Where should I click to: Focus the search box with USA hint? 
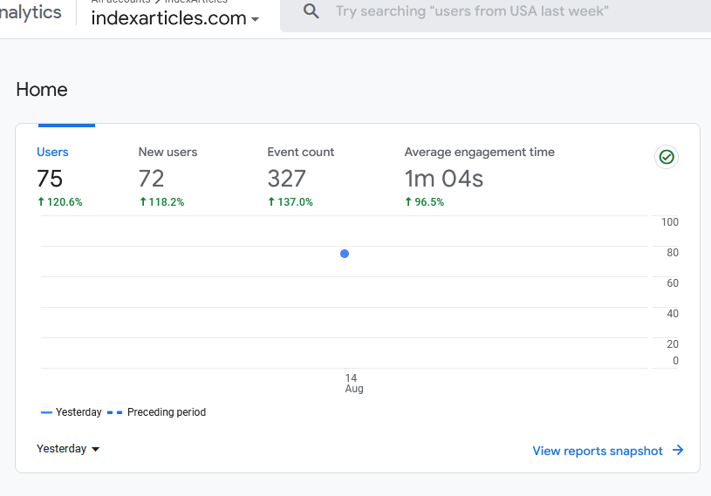[x=472, y=10]
